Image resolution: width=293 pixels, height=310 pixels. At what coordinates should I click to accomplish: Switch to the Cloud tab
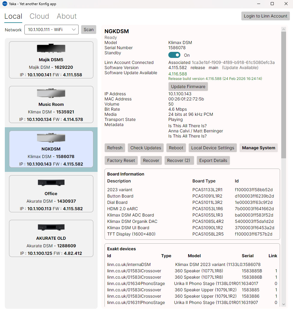tap(39, 16)
